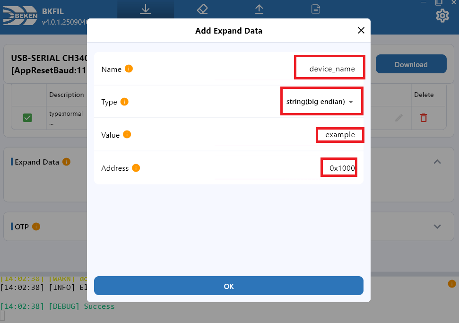Click the pencil edit icon in table row
The height and width of the screenshot is (323, 459).
(399, 118)
